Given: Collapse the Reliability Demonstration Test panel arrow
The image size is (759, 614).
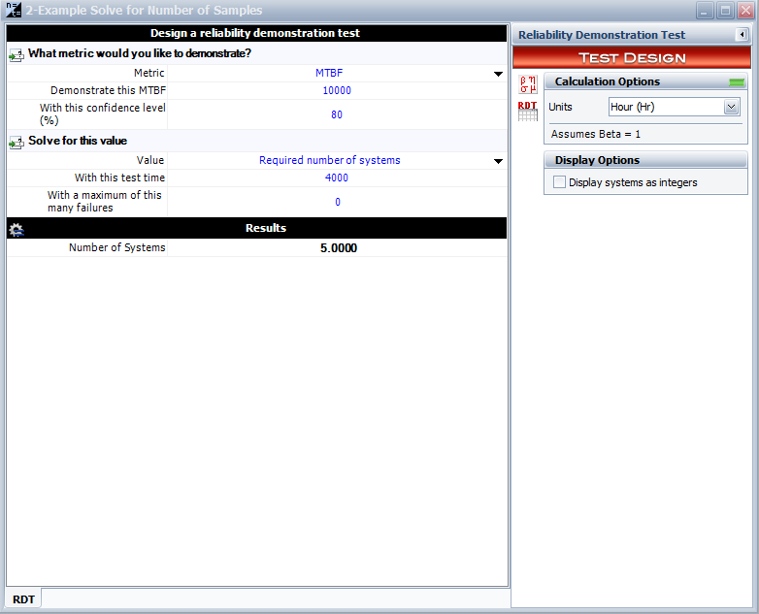Looking at the screenshot, I should (742, 35).
